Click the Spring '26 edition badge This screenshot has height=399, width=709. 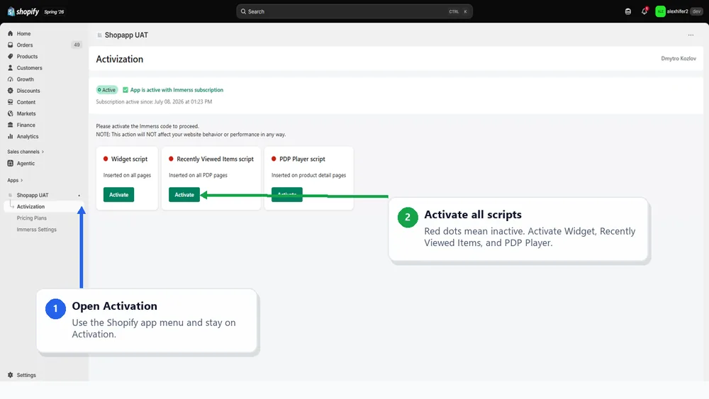pos(55,12)
